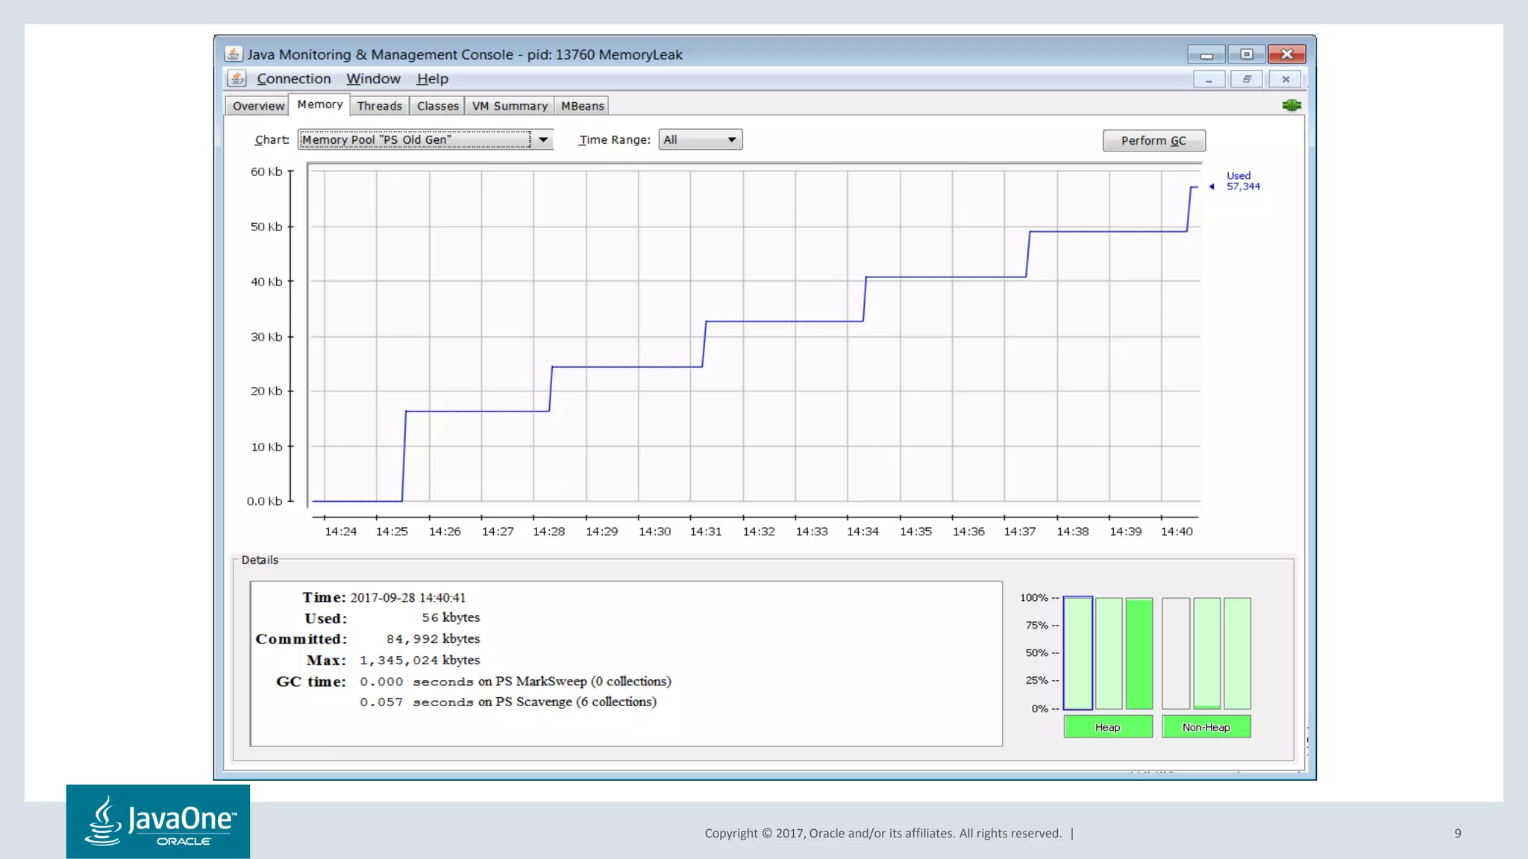Click the 60 Kb y-axis label

[x=266, y=172]
